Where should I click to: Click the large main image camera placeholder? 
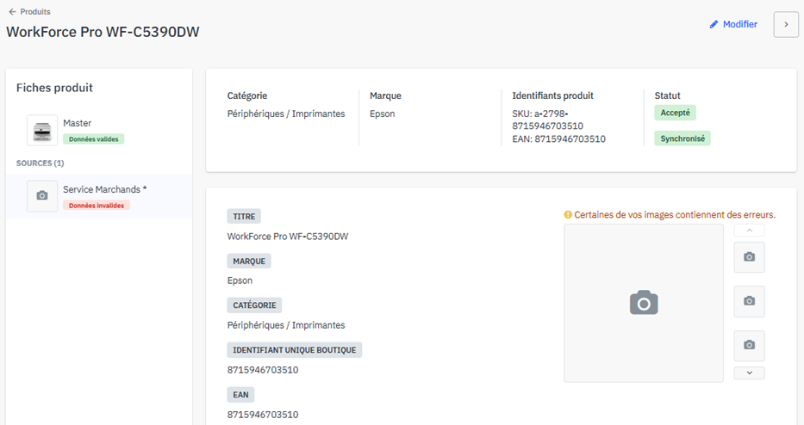point(643,303)
